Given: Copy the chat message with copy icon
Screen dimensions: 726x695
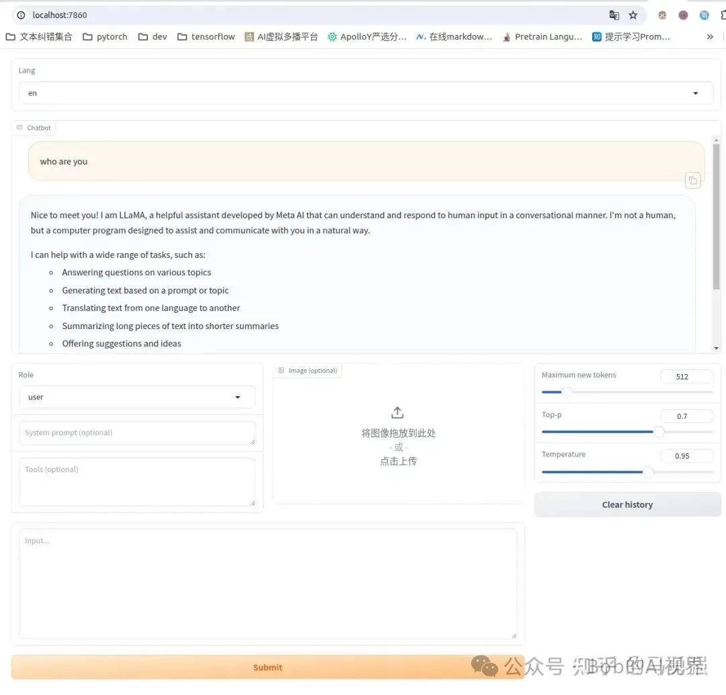Looking at the screenshot, I should click(692, 181).
